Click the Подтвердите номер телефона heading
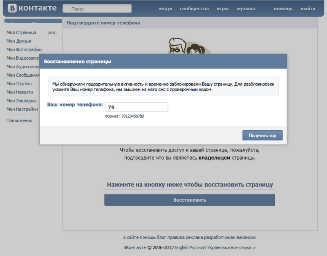This screenshot has height=256, width=327. point(103,23)
